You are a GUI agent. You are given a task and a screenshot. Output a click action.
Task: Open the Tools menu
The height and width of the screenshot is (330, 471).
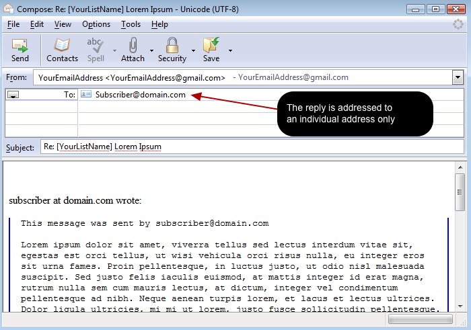point(131,24)
